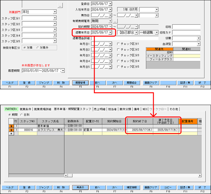Click the row arrow icon for staff 000016

[x=11, y=130]
